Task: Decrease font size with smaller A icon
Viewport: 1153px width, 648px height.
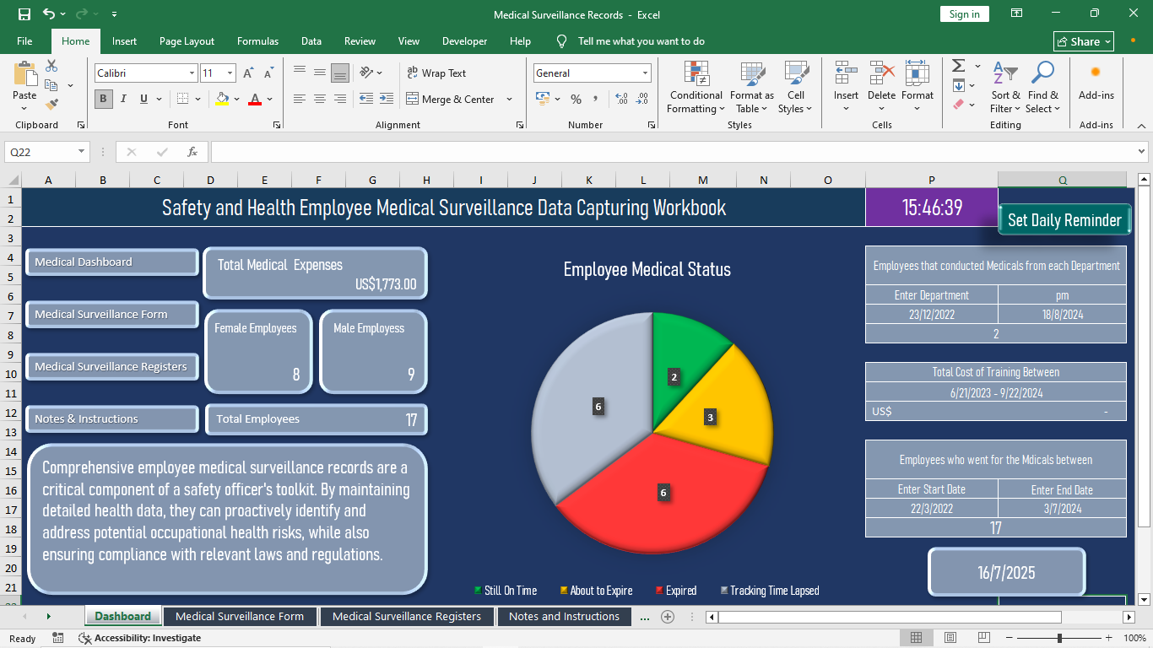Action: (268, 73)
